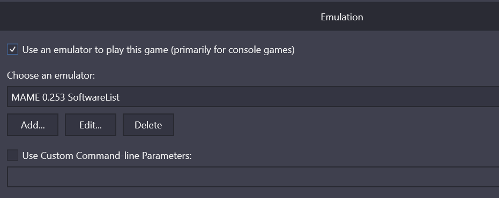Select the Emulation header tab
The height and width of the screenshot is (198, 499).
coord(342,17)
